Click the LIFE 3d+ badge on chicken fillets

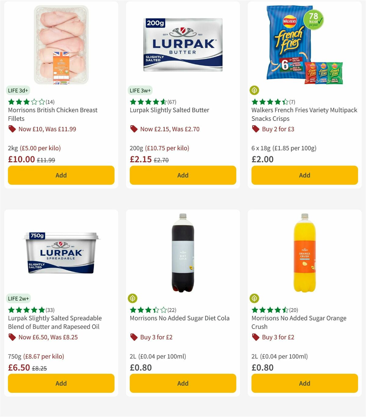tap(18, 90)
